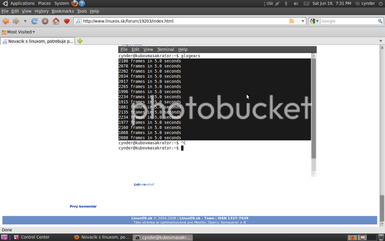385x241 pixels.
Task: Subscribe via the RSS feed icon in address bar
Action: (x=291, y=21)
